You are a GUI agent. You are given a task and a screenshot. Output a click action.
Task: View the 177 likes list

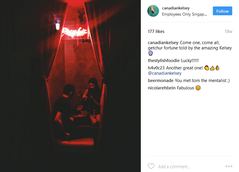point(156,31)
